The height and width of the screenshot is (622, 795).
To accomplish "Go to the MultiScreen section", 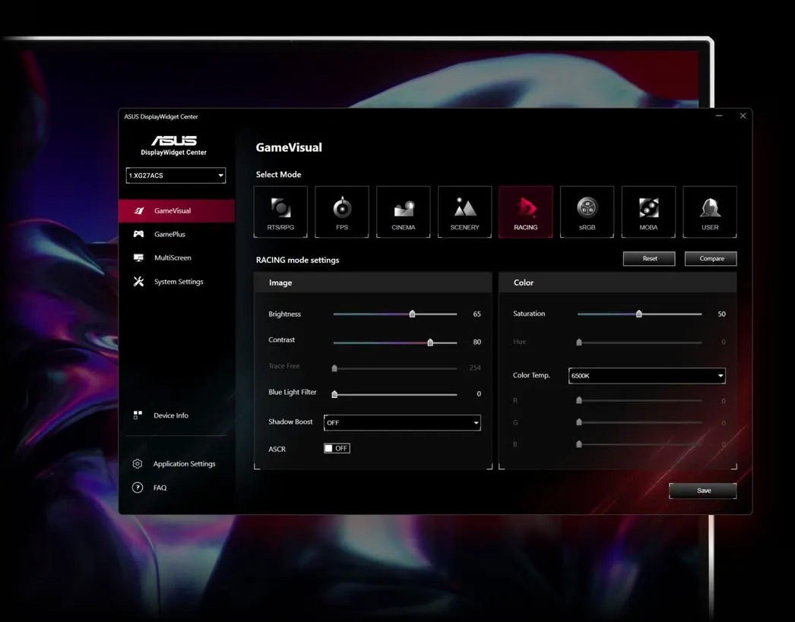I will (176, 257).
